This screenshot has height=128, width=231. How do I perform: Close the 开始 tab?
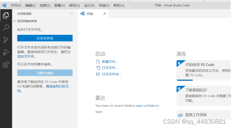pyautogui.click(x=105, y=14)
